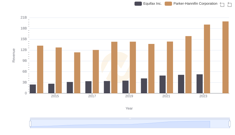Select the right handle of the zoom slider
235x135 pixels.
(230, 124)
